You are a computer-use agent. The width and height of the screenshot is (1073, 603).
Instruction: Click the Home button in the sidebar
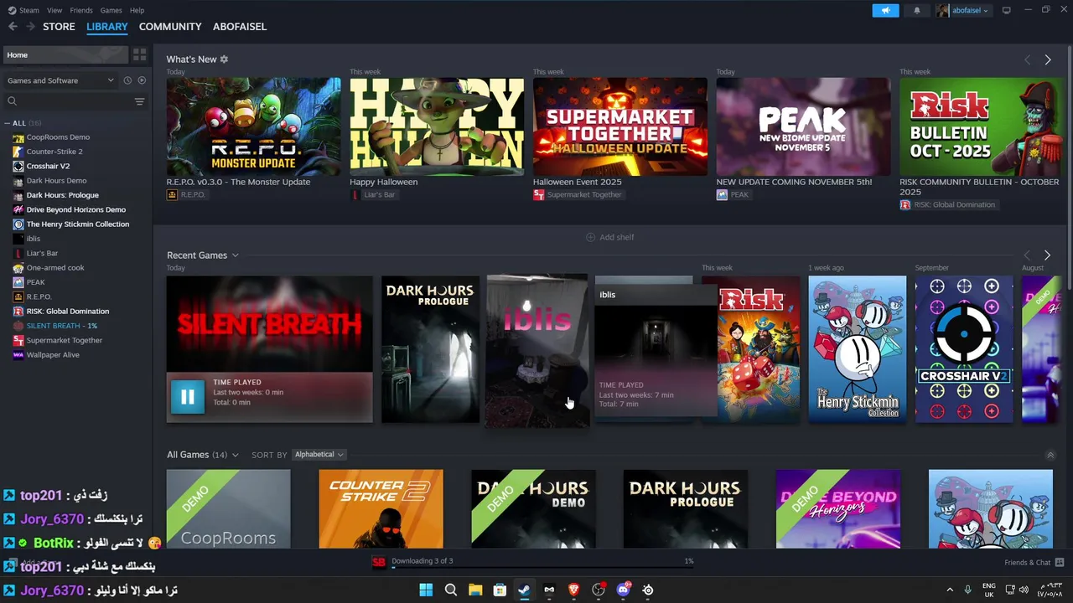[65, 54]
